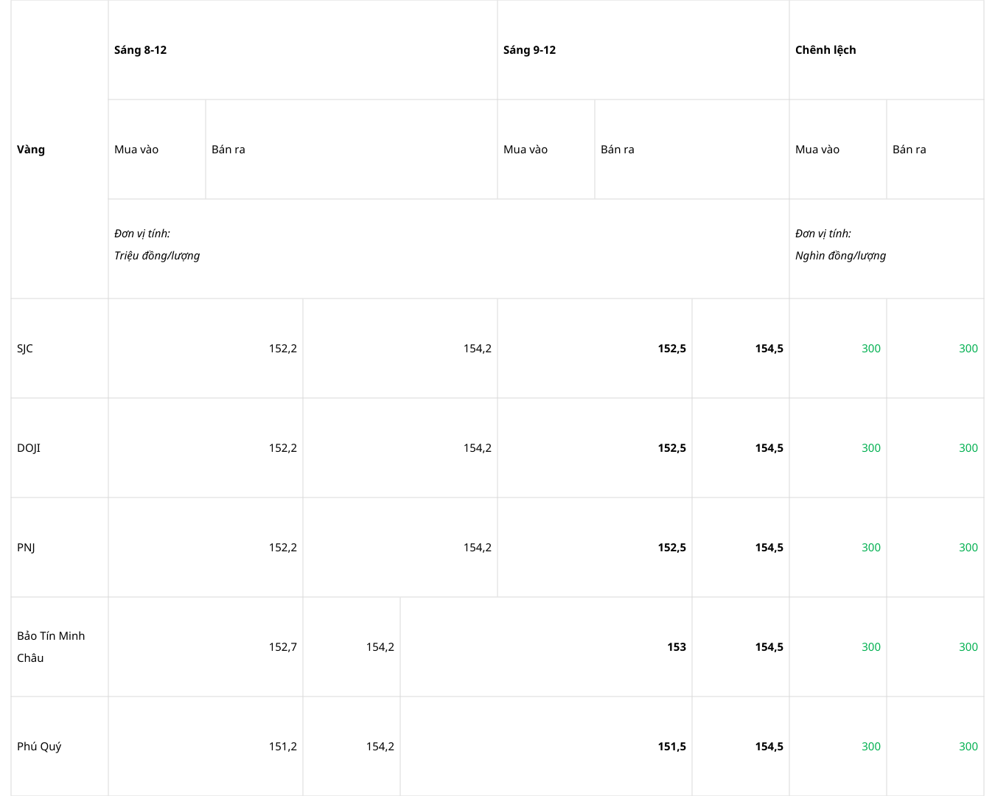Select the "Phú Quý" row label
Screen dimensions: 995x796
[x=39, y=747]
